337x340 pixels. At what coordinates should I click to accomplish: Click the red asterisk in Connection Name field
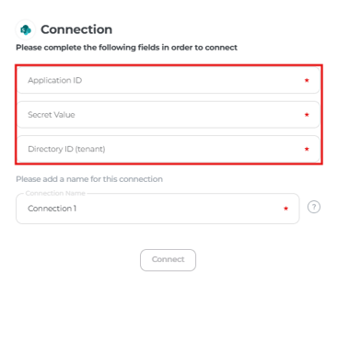pyautogui.click(x=285, y=209)
